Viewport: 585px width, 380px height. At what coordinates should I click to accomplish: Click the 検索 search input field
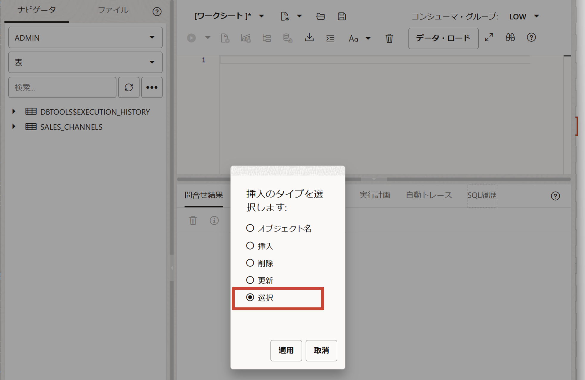click(62, 87)
